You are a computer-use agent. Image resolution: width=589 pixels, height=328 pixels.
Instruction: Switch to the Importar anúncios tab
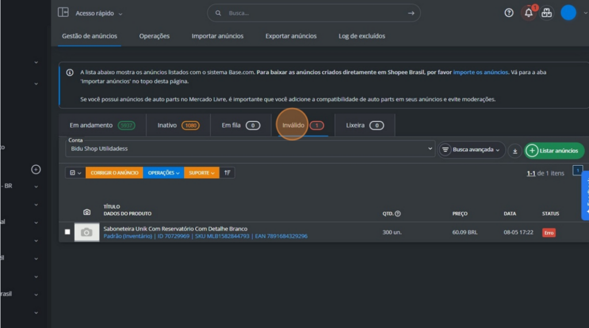(x=217, y=36)
